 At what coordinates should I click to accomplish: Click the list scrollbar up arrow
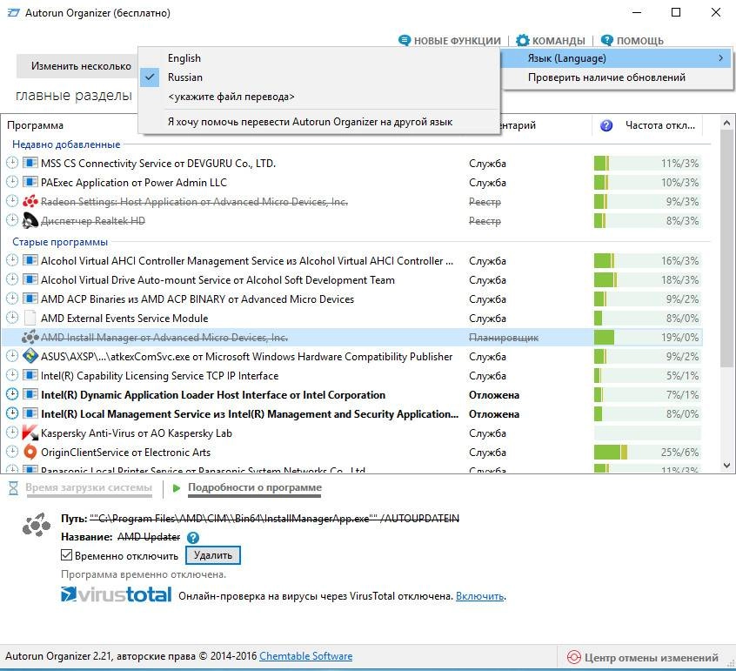coord(726,123)
